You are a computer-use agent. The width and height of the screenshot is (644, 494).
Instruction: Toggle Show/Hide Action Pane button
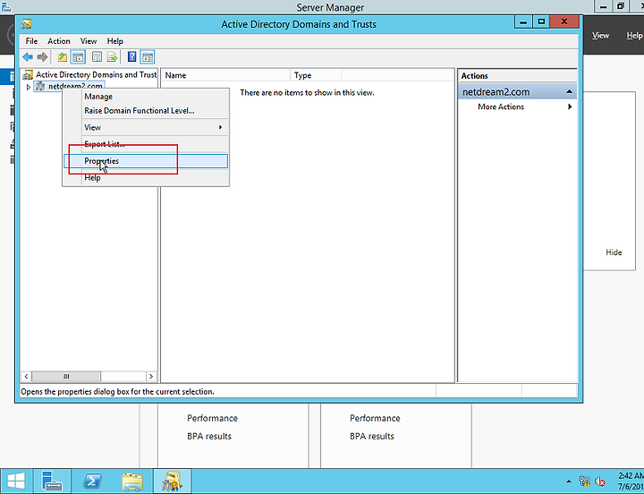pos(148,57)
